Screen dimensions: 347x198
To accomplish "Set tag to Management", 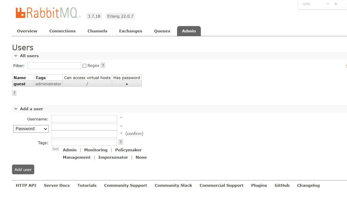I will pyautogui.click(x=77, y=157).
